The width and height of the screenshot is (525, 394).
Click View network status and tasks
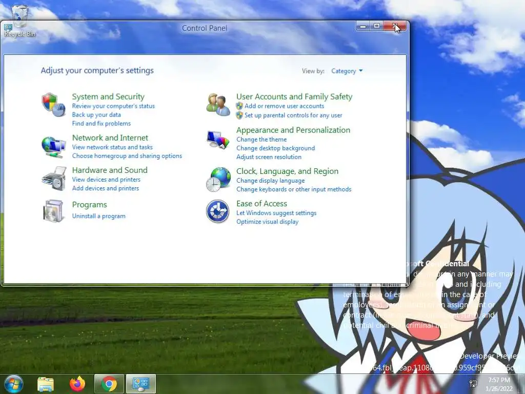coord(112,147)
